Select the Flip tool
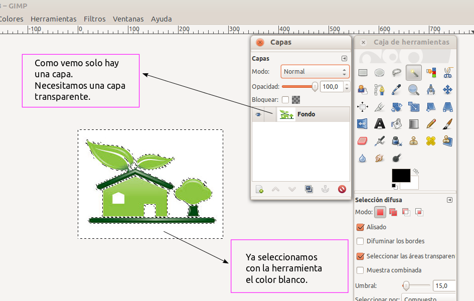This screenshot has width=474, height=301. tap(363, 124)
